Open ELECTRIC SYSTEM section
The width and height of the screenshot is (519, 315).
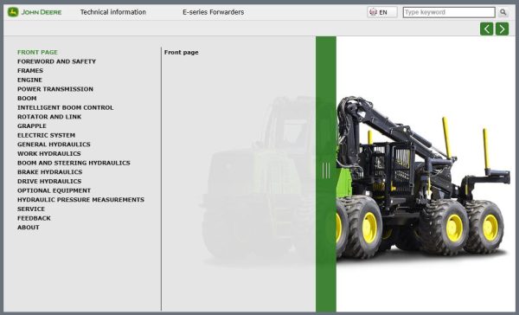click(47, 135)
